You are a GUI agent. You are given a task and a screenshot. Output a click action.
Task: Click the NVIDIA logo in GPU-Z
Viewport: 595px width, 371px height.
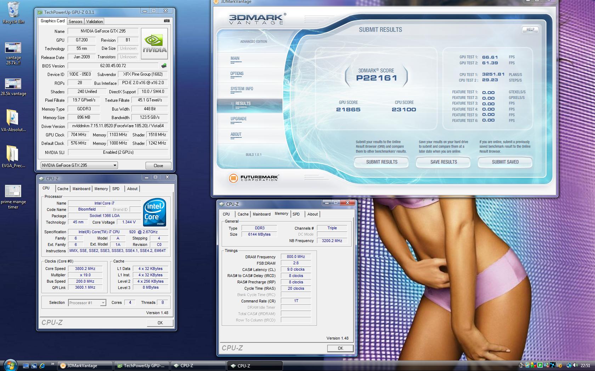point(154,43)
